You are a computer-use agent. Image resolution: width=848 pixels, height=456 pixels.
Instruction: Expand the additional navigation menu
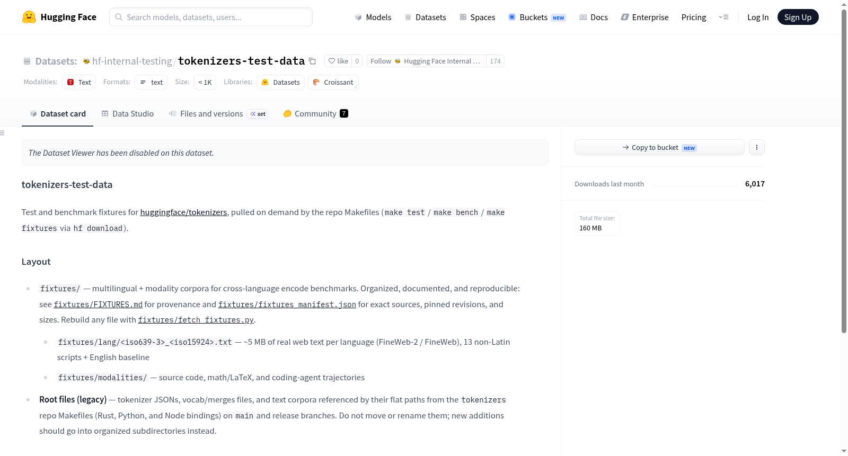[x=723, y=17]
